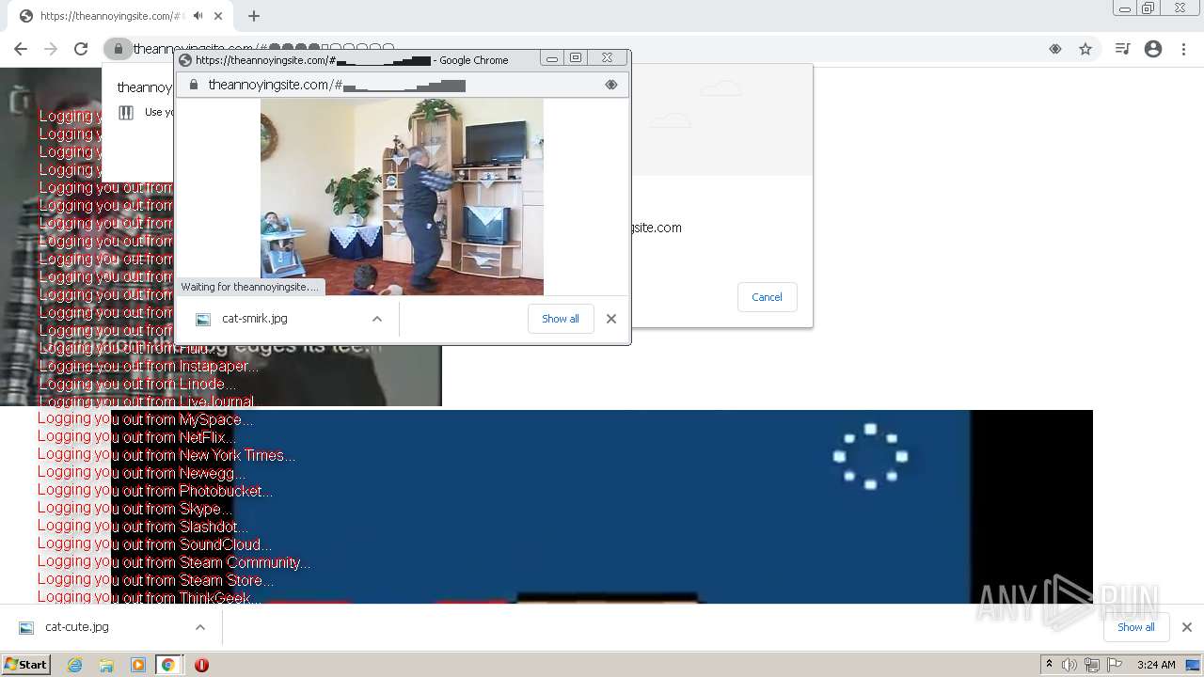This screenshot has width=1204, height=677.
Task: Click the dancing man video in the popup
Action: (x=402, y=197)
